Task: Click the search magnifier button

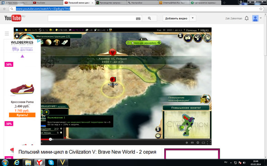Action: (150, 18)
